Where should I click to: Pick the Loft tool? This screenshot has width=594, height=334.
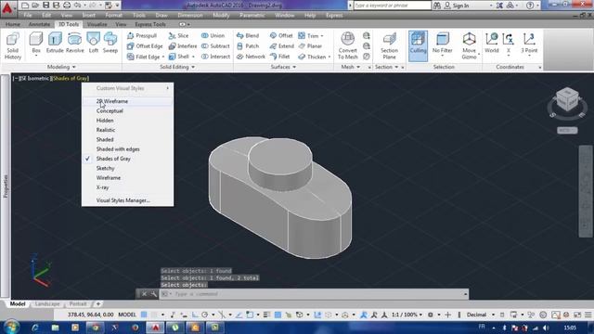pos(93,43)
